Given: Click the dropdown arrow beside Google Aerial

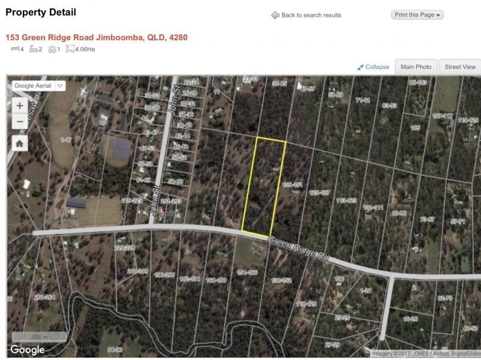Looking at the screenshot, I should tap(60, 86).
